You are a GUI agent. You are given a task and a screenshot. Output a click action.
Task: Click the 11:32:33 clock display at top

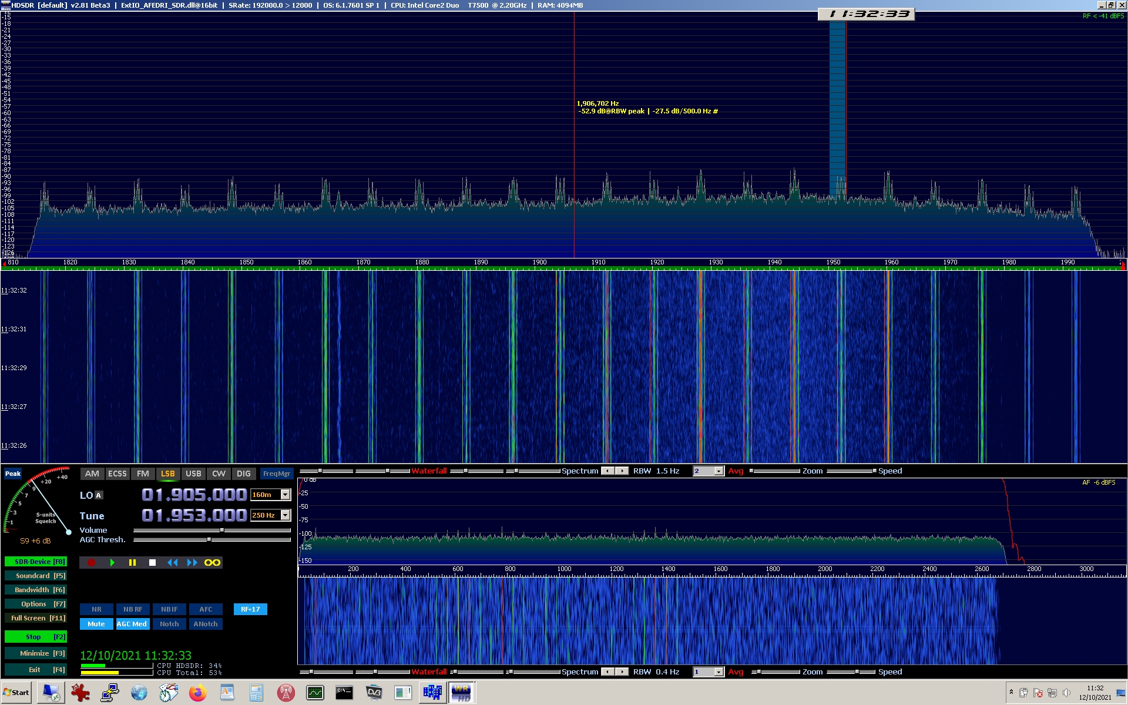(867, 14)
